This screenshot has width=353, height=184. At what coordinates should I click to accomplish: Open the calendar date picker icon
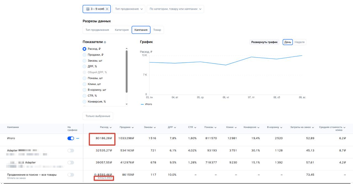pyautogui.click(x=88, y=9)
